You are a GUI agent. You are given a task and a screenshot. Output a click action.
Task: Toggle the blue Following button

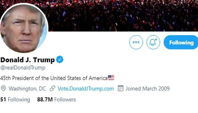tap(181, 43)
